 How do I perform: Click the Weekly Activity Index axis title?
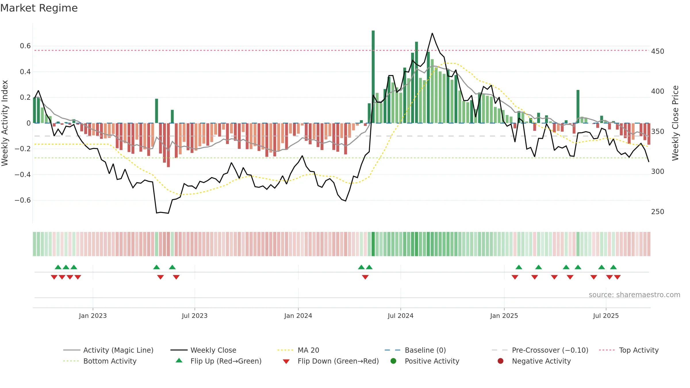[5, 123]
